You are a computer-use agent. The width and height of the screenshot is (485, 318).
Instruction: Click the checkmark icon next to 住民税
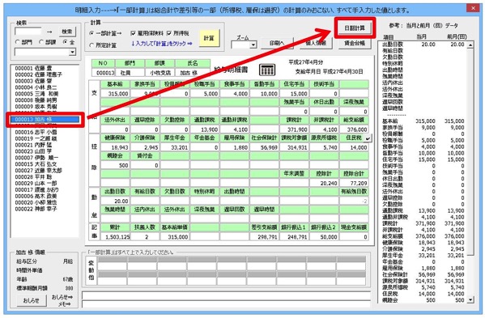[368, 138]
